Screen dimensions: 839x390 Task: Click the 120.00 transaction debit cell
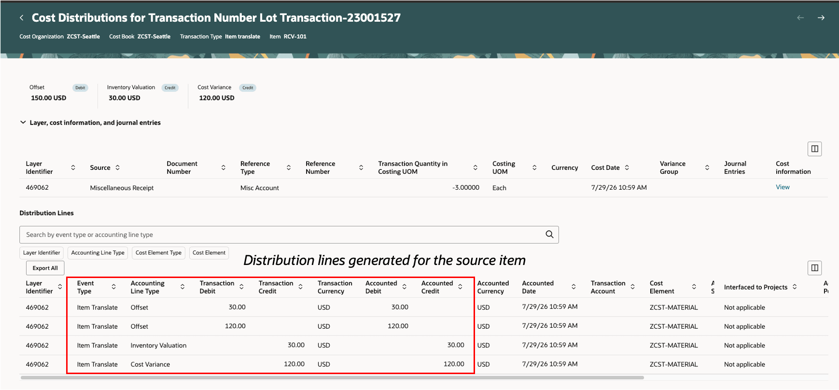pos(235,326)
